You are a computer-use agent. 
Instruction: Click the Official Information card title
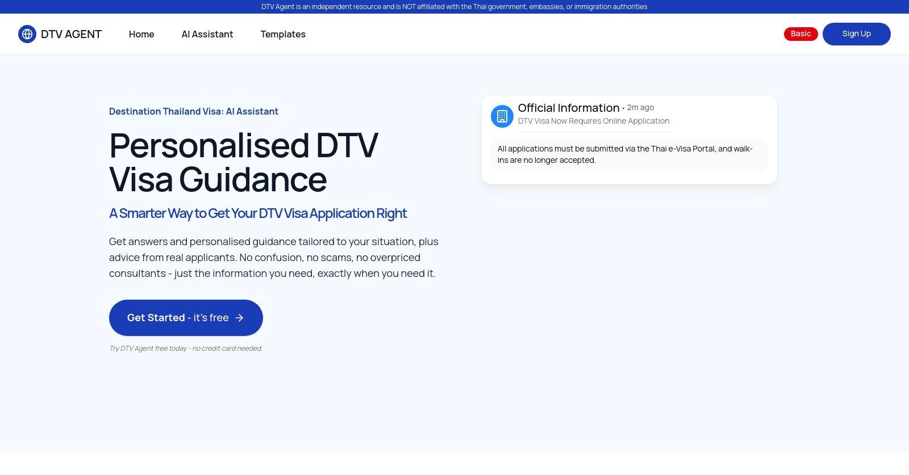click(569, 108)
